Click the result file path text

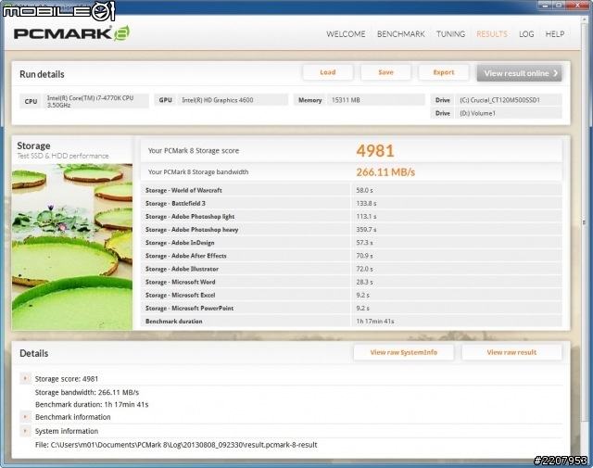[176, 445]
